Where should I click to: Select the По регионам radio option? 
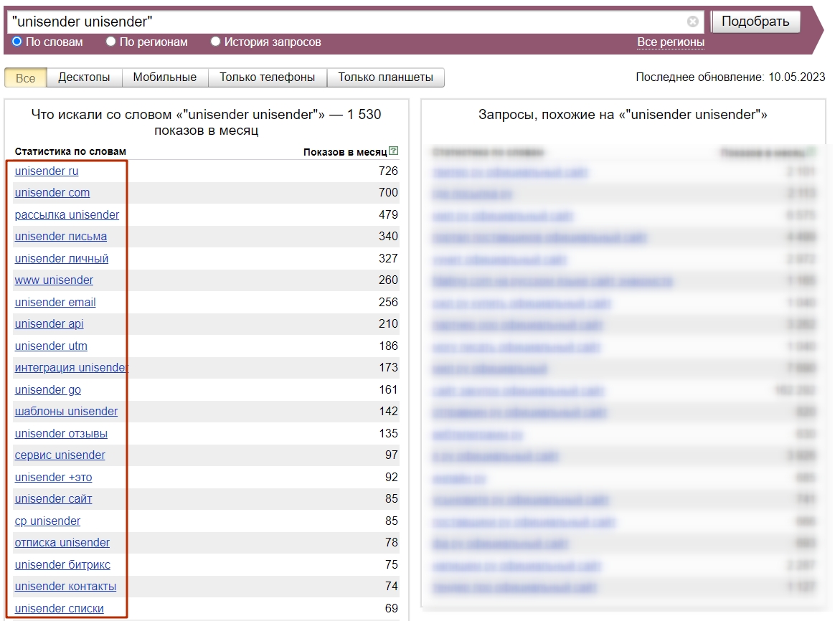click(111, 42)
